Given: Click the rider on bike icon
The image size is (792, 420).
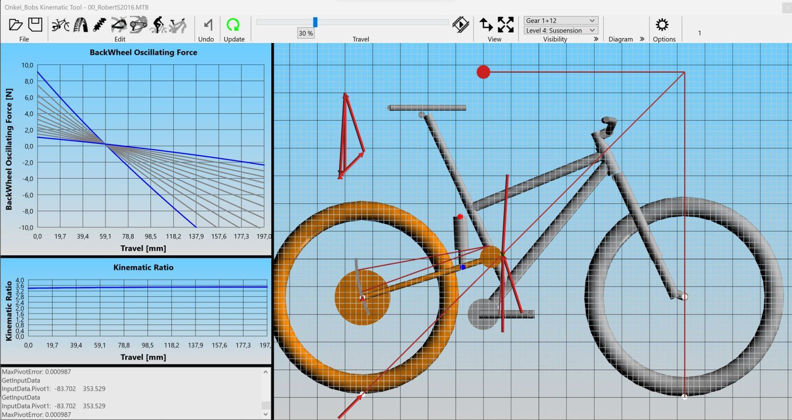Looking at the screenshot, I should click(158, 25).
